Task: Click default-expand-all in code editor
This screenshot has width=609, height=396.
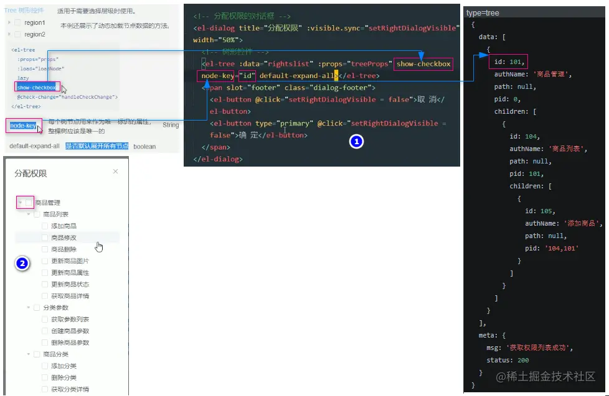Action: (x=297, y=76)
